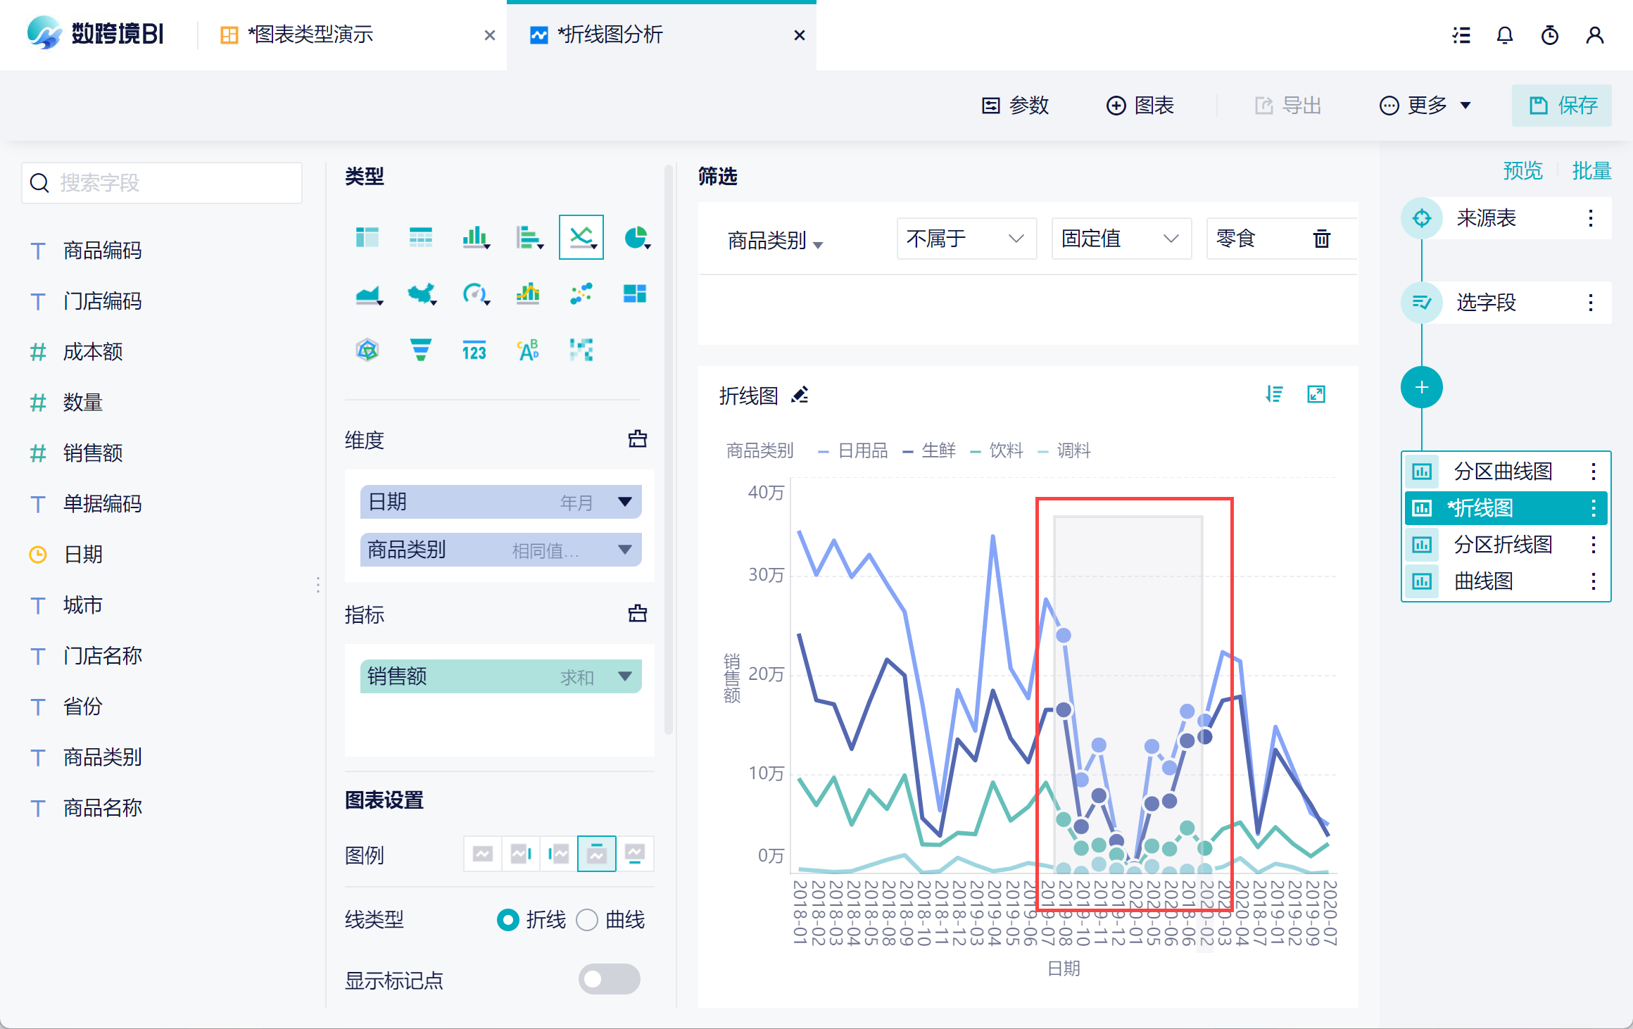The height and width of the screenshot is (1029, 1633).
Task: Click the 预览 link
Action: (x=1522, y=170)
